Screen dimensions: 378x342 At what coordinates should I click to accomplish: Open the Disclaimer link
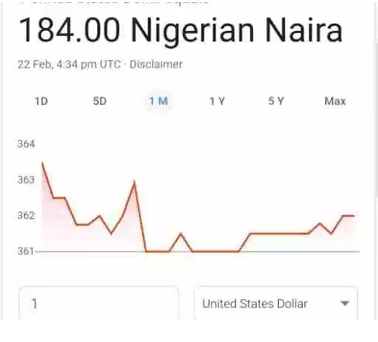coord(156,65)
